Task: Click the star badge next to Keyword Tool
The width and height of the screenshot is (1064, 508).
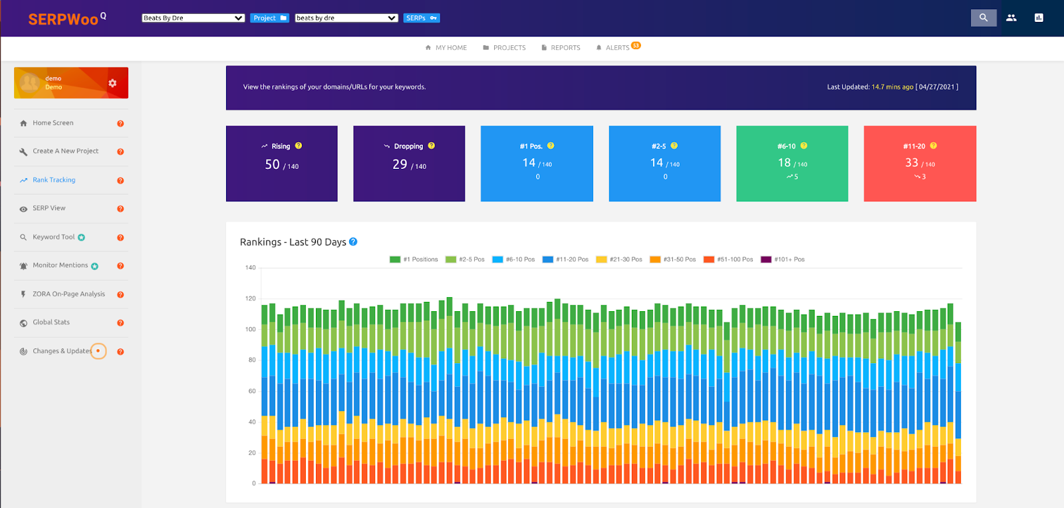Action: pyautogui.click(x=81, y=237)
